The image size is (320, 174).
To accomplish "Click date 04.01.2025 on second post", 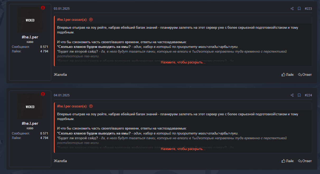I will (x=62, y=95).
